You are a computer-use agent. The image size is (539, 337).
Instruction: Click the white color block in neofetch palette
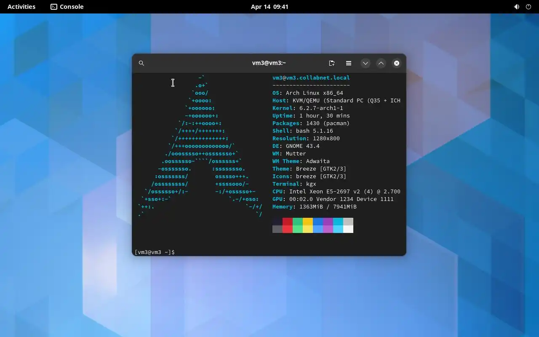click(348, 229)
